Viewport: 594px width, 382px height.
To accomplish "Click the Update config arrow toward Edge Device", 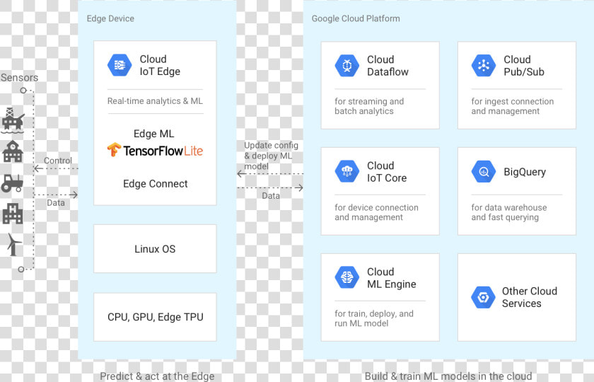I will pos(270,174).
